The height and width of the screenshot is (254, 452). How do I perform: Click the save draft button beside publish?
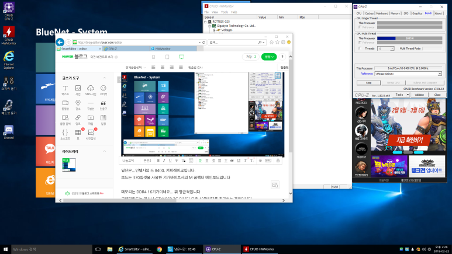coord(250,57)
